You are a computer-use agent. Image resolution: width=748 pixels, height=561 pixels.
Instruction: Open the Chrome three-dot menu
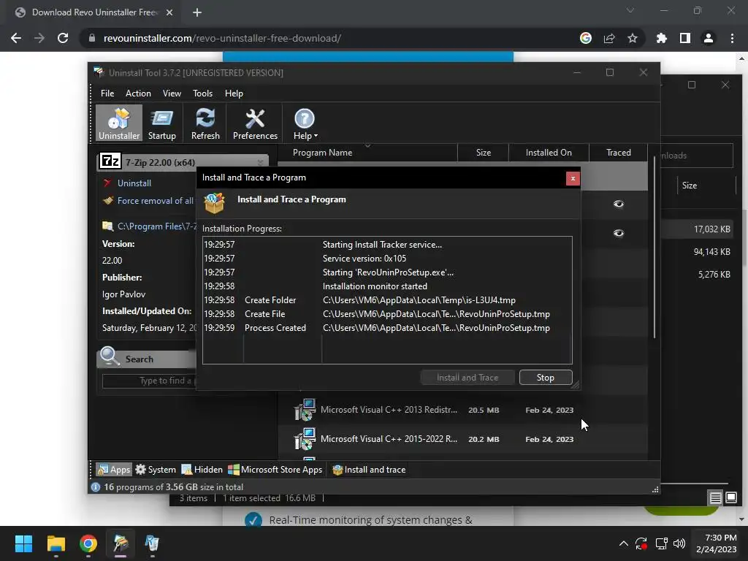pos(732,38)
